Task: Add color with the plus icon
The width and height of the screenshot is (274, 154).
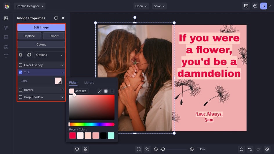Action: click(112, 91)
